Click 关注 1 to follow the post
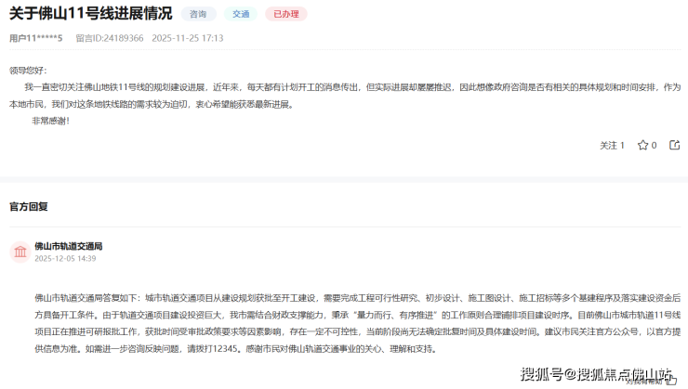Screen dimensions: 688x389 coord(612,146)
